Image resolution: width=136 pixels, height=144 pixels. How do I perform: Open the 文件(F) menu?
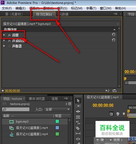(7, 8)
